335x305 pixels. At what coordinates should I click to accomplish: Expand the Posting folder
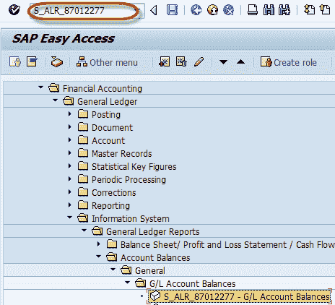click(70, 114)
